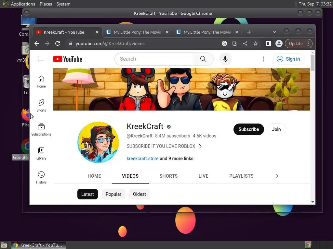Open the System menu
The width and height of the screenshot is (333, 249).
pos(63,4)
